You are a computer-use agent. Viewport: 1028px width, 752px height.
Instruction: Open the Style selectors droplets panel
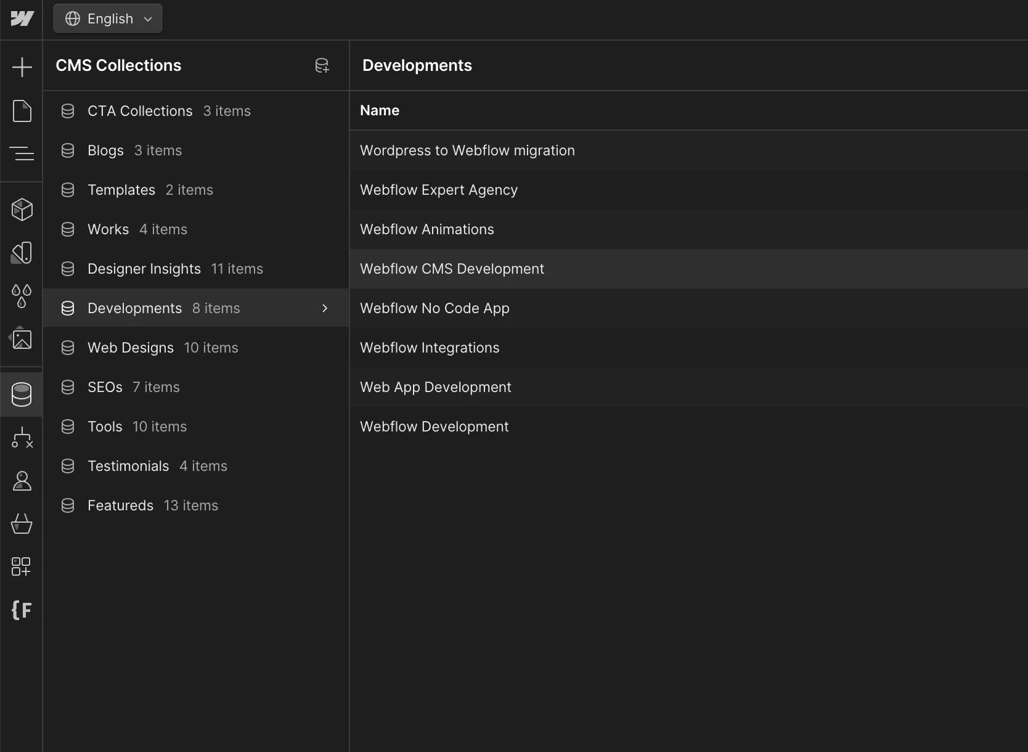pyautogui.click(x=22, y=296)
